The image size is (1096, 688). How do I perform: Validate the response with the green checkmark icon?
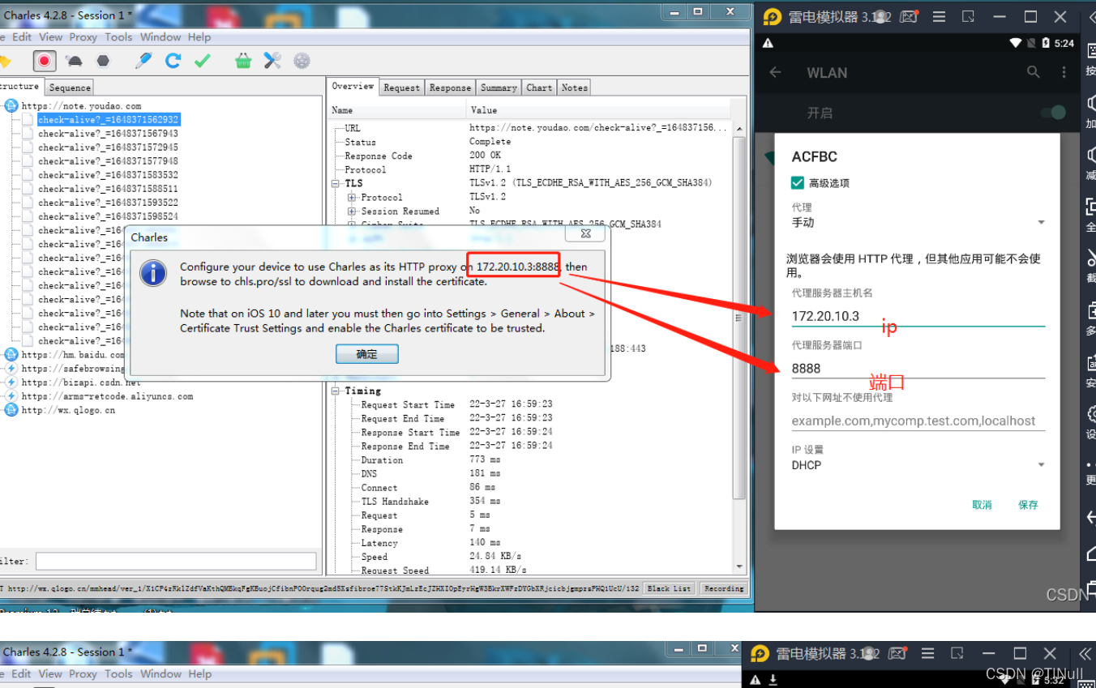click(x=203, y=61)
